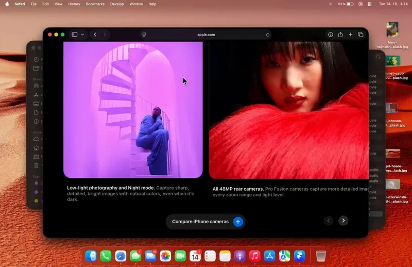Open Mail from the Dock

pyautogui.click(x=150, y=256)
